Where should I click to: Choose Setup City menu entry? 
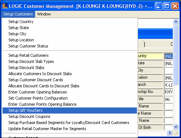[x=70, y=34]
